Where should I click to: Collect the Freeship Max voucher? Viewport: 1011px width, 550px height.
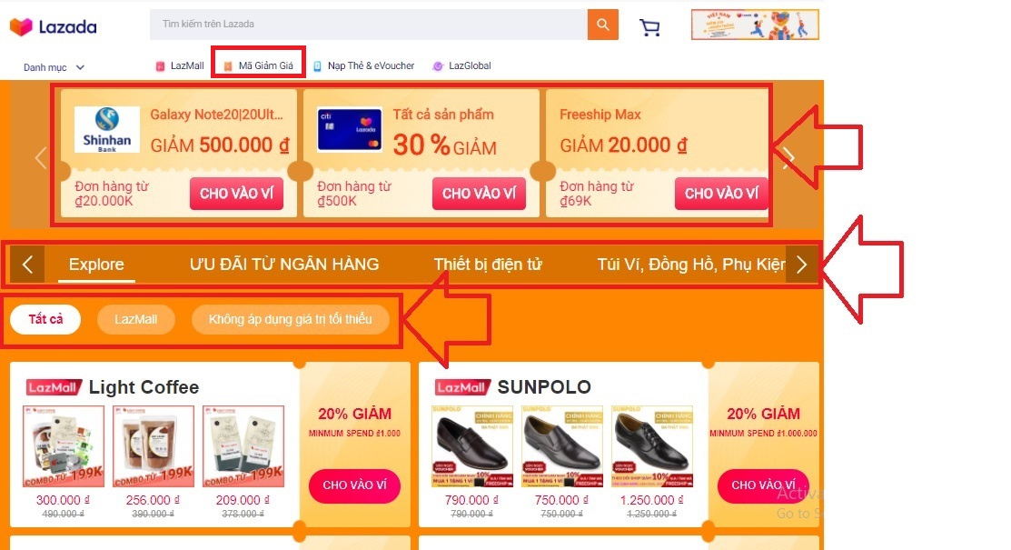[720, 193]
